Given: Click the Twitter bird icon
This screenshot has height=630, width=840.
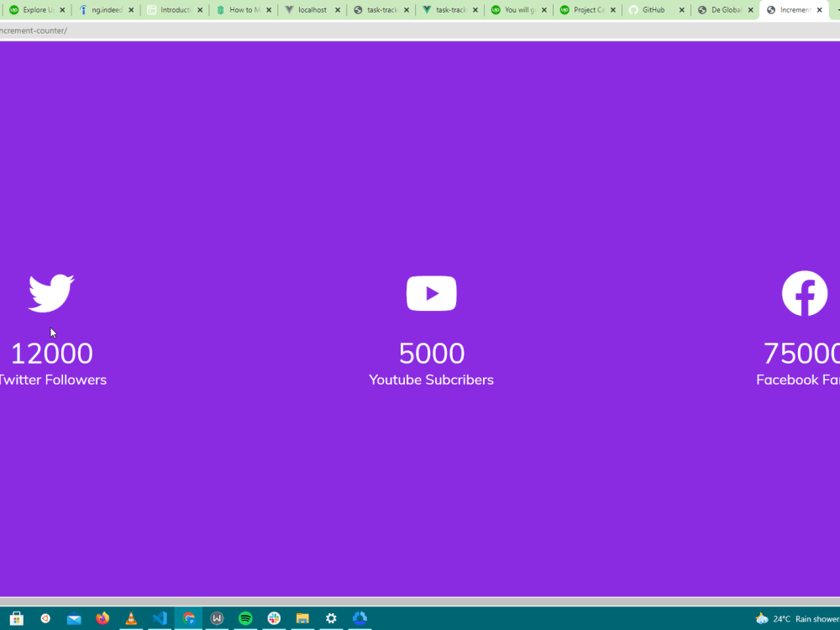Looking at the screenshot, I should pyautogui.click(x=51, y=293).
